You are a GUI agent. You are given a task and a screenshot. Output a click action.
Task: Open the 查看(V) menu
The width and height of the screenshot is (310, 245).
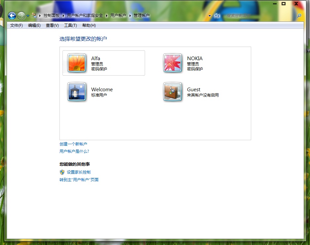pos(52,25)
